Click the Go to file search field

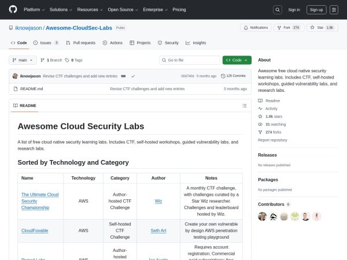pyautogui.click(x=190, y=60)
